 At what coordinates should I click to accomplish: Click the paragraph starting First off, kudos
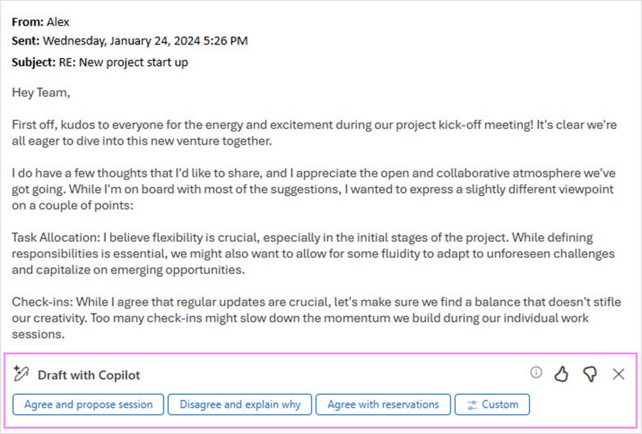click(314, 133)
